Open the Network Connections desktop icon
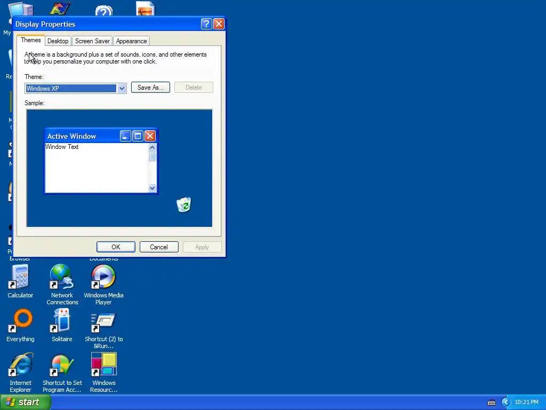Image resolution: width=546 pixels, height=410 pixels. [x=62, y=285]
